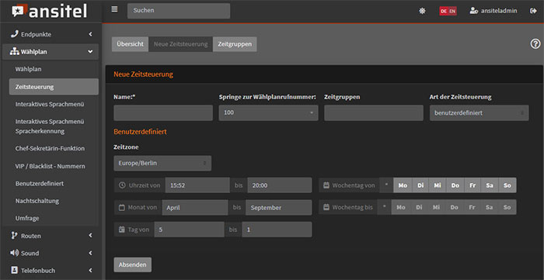
Task: Expand the Routen sidebar section
Action: pyautogui.click(x=90, y=236)
